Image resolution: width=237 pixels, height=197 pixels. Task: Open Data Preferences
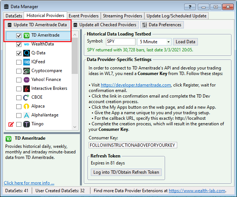click(x=162, y=25)
